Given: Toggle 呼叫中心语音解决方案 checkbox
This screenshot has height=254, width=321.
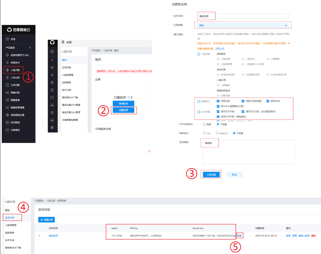Looking at the screenshot, I should (x=218, y=106).
